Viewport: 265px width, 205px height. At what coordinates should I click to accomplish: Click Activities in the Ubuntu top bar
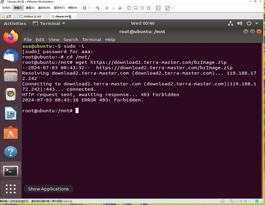[x=15, y=23]
